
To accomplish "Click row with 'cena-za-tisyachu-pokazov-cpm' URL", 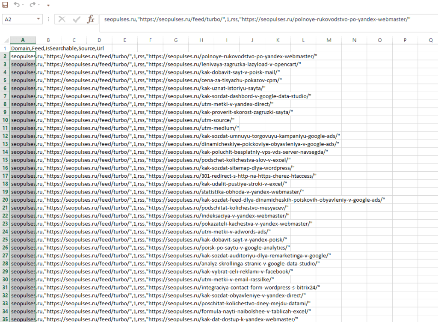I will pos(146,80).
